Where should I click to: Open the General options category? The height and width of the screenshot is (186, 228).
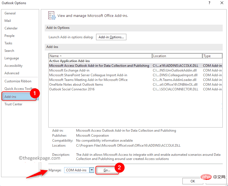pyautogui.click(x=10, y=13)
